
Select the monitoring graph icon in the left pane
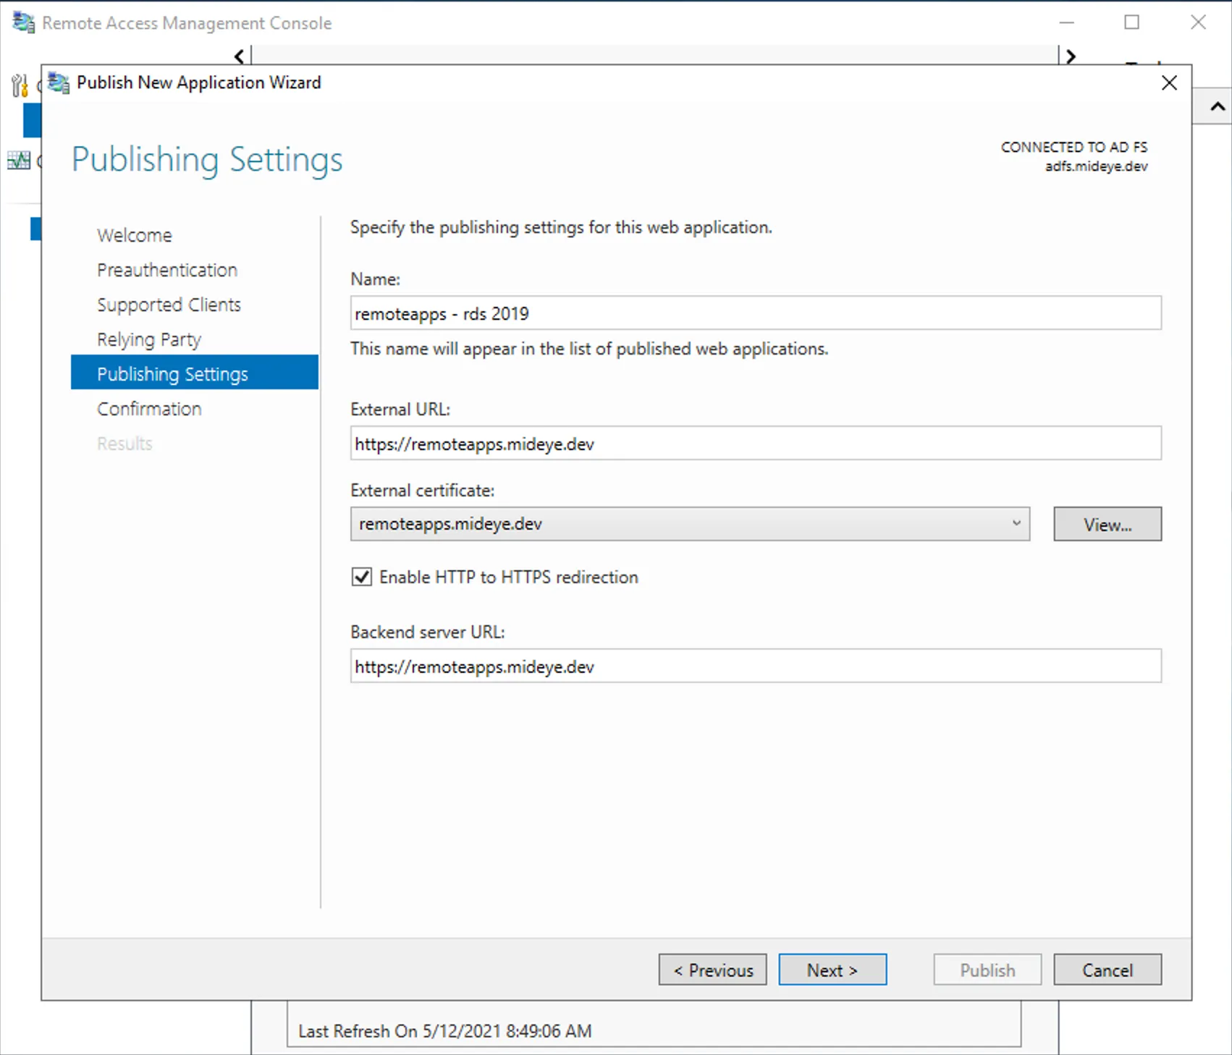tap(19, 161)
